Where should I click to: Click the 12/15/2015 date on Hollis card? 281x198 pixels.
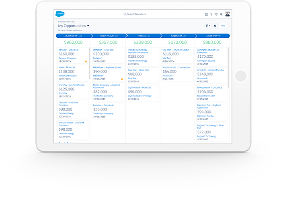click(65, 79)
